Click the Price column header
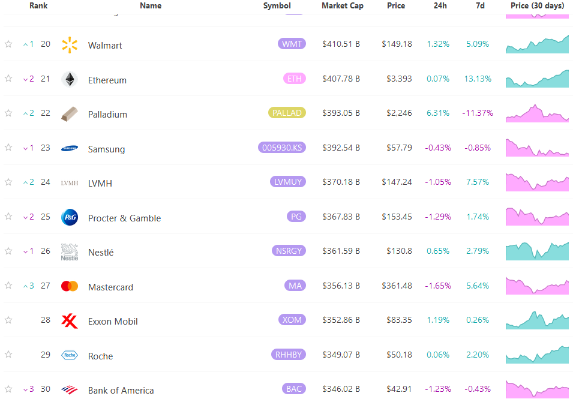The width and height of the screenshot is (579, 405). coord(396,6)
